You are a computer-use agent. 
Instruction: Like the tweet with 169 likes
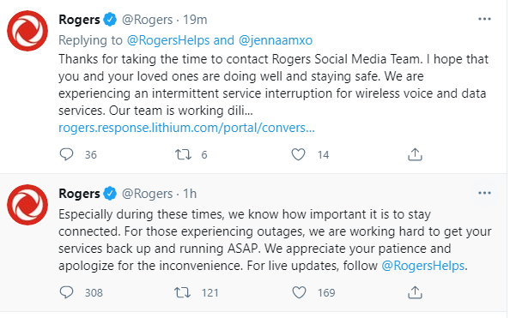[299, 292]
